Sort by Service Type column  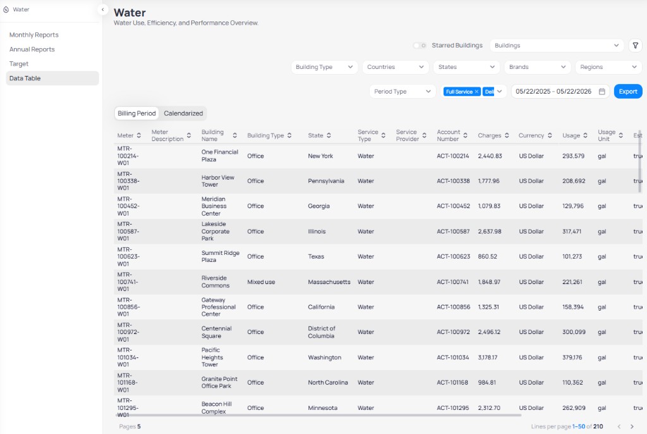click(x=384, y=135)
